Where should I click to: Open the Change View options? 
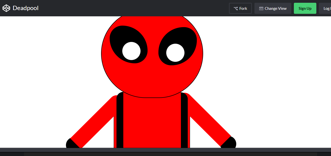point(273,8)
